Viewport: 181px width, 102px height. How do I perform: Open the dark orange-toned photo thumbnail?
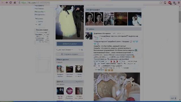tap(121, 19)
